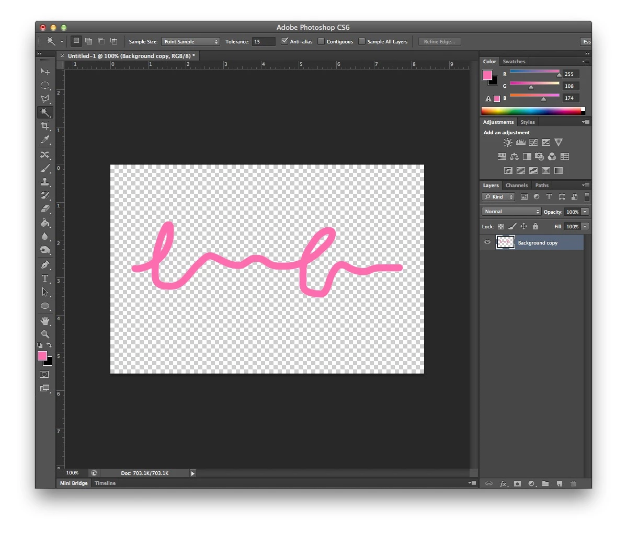Select the Magic Wand tool in toolbox
Image resolution: width=627 pixels, height=535 pixels.
45,112
